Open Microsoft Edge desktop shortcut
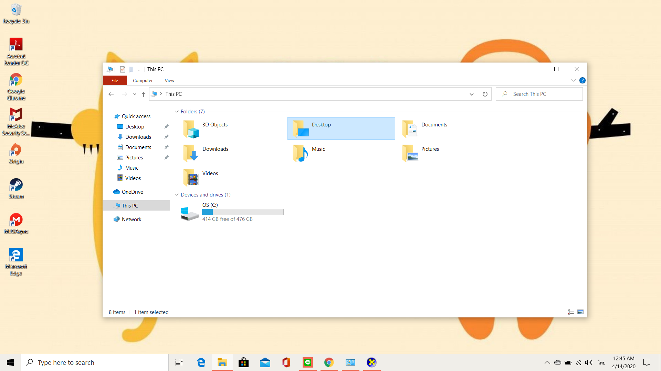The image size is (661, 371). (16, 262)
